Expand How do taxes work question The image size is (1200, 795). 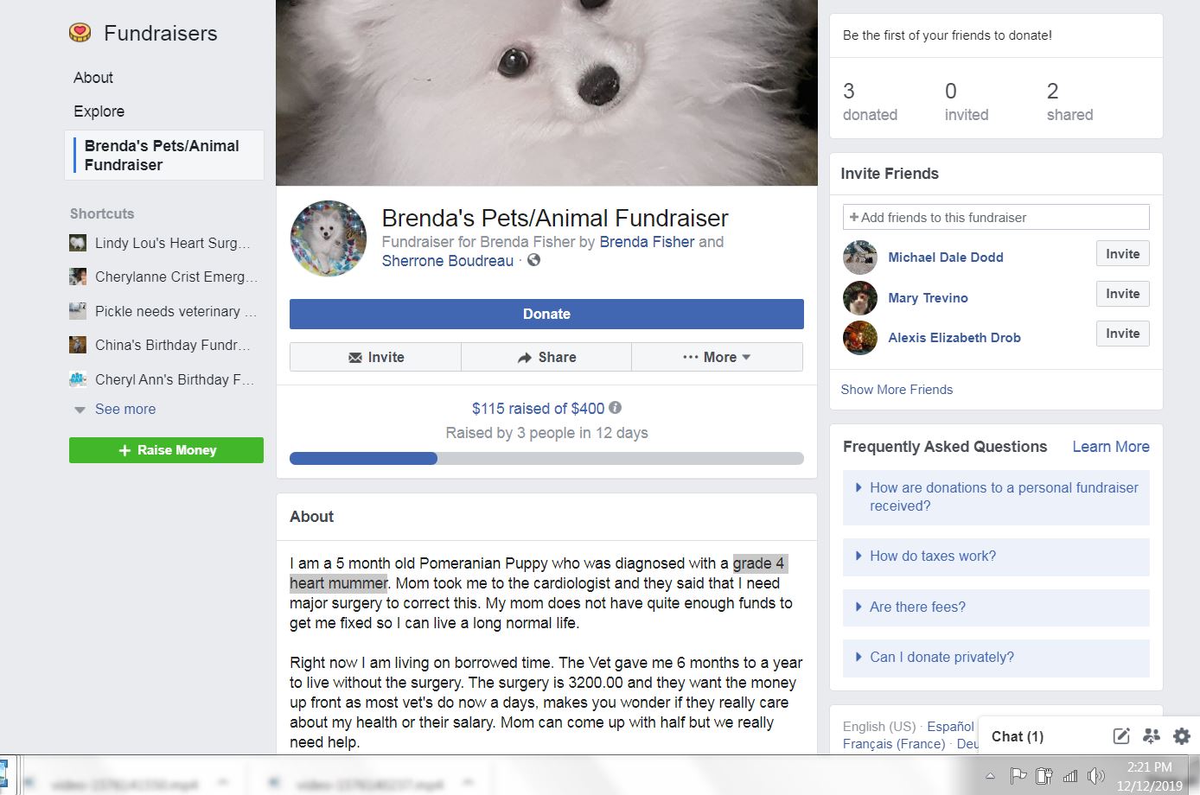pos(996,556)
